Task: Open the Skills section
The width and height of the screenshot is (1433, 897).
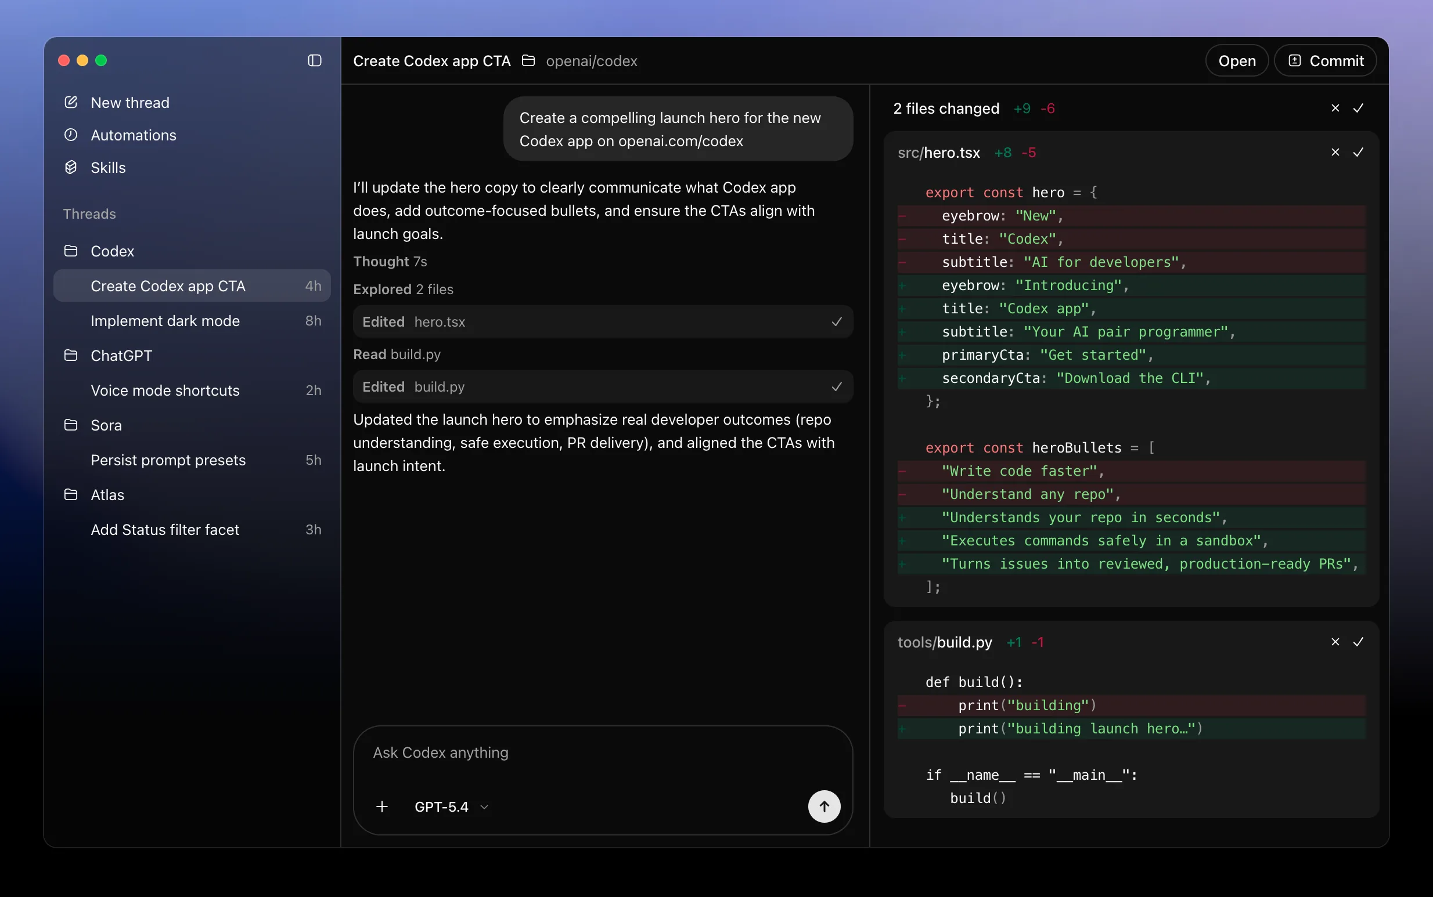Action: (x=107, y=168)
